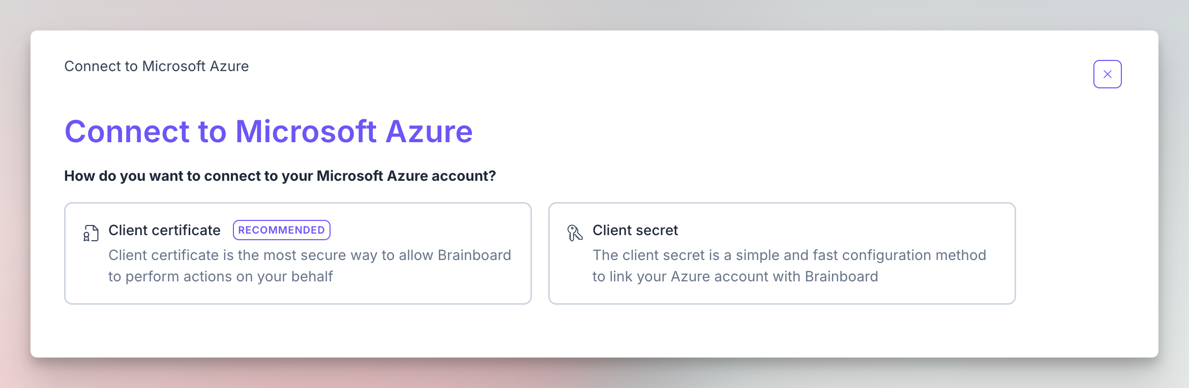Click the "How do you want to connect" question
Screen dimensions: 1189x388
pos(280,176)
